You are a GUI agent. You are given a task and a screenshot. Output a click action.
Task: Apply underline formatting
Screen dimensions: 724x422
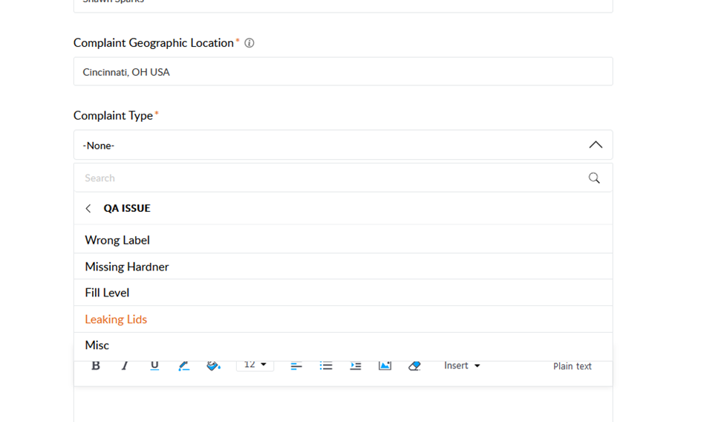point(154,366)
